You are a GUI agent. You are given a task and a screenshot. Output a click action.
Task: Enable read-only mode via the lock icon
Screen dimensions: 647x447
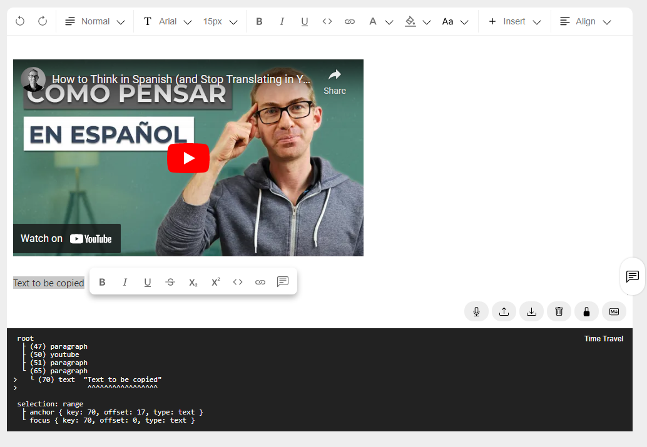click(586, 311)
